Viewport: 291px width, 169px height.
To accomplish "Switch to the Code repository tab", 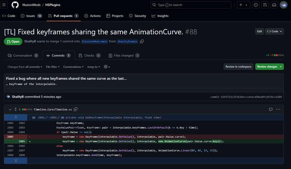I will click(9, 16).
